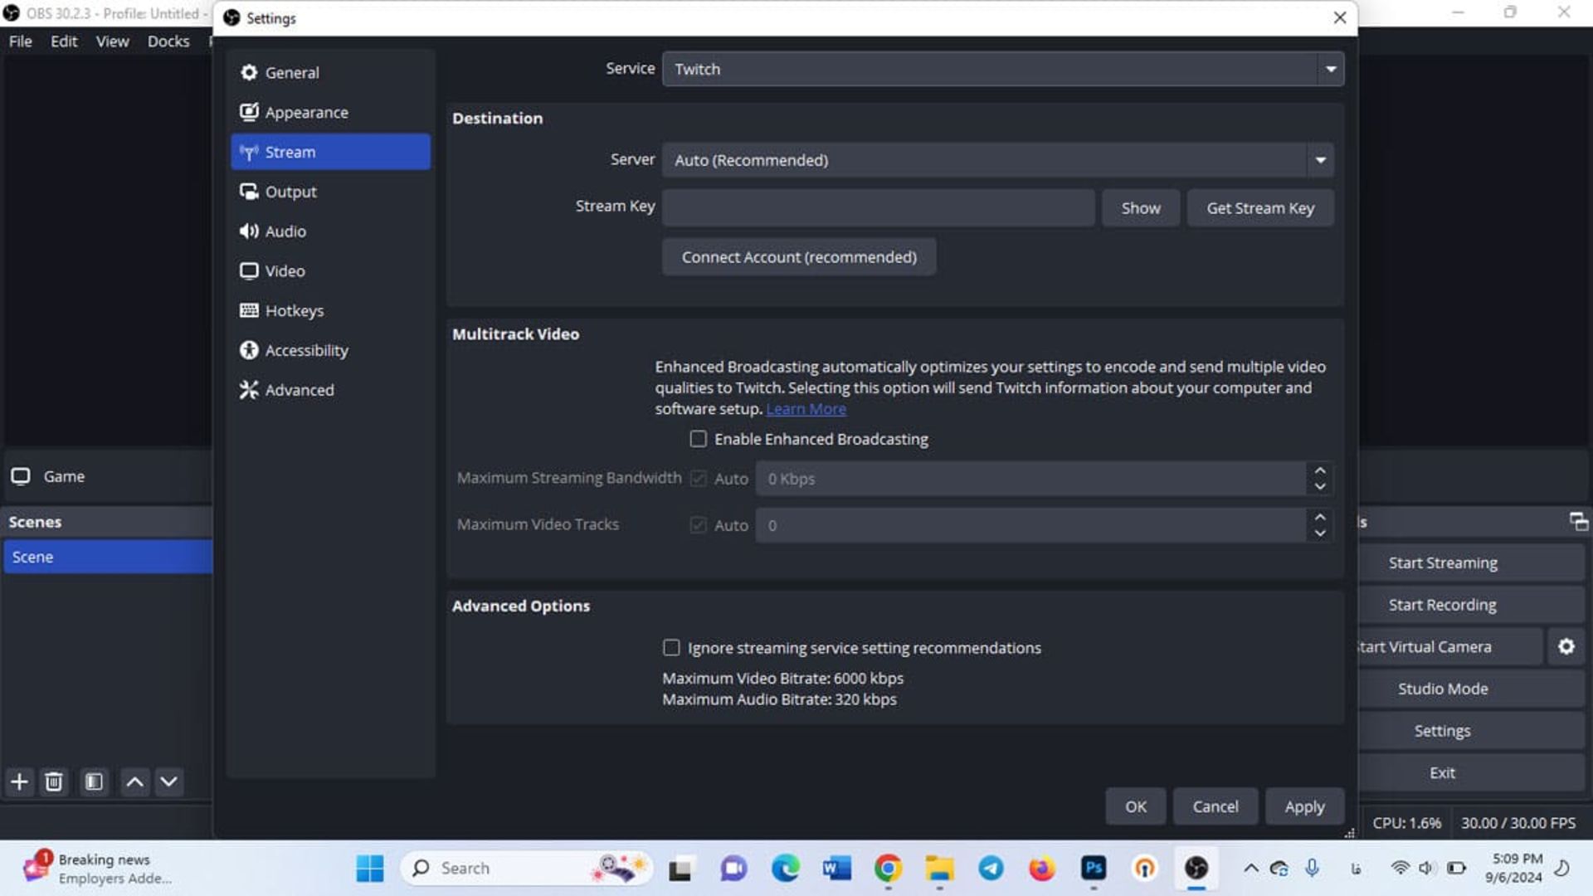This screenshot has width=1593, height=896.
Task: Select the Scene item in Scenes list
Action: [x=108, y=557]
